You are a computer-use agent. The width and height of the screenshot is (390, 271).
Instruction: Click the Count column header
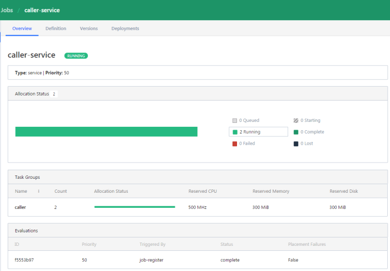point(61,191)
